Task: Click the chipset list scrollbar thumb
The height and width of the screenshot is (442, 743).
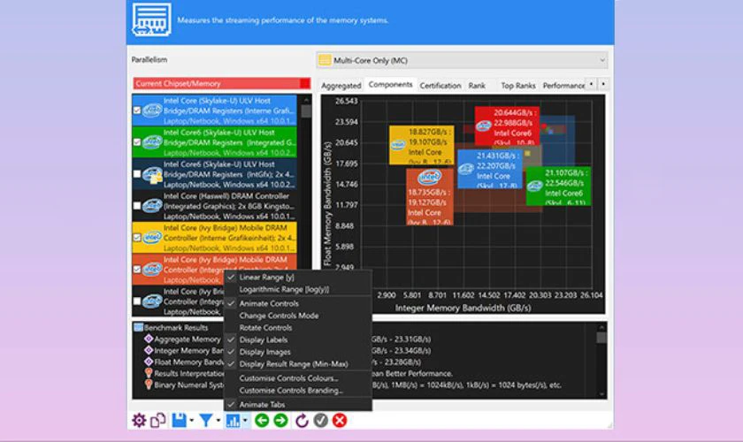Action: 306,111
